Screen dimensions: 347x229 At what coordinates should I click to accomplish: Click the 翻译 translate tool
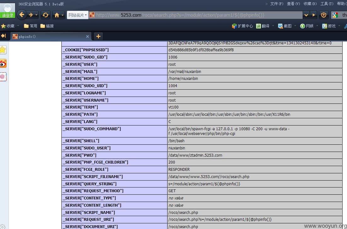pyautogui.click(x=263, y=26)
